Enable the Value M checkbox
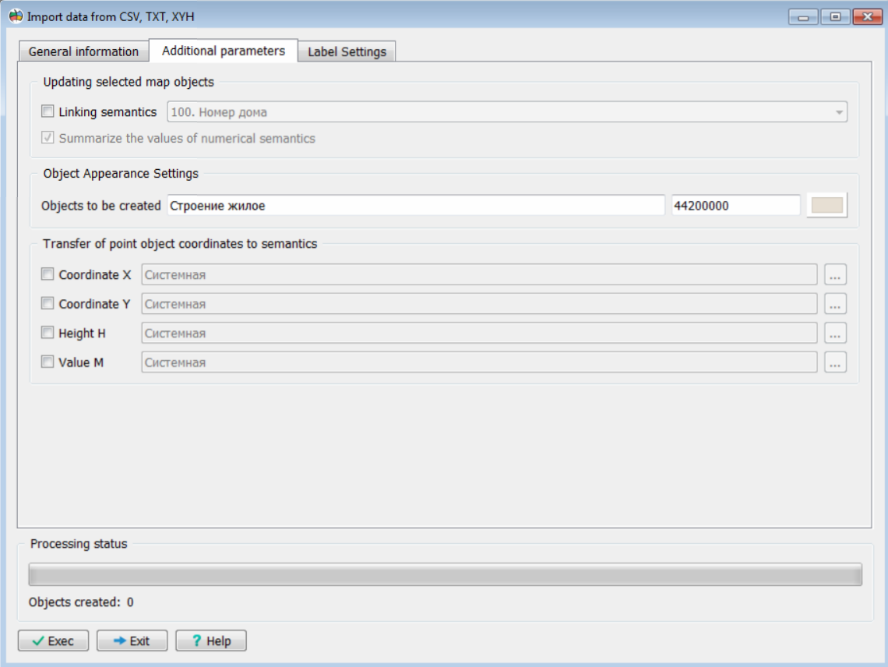888x667 pixels. point(48,362)
